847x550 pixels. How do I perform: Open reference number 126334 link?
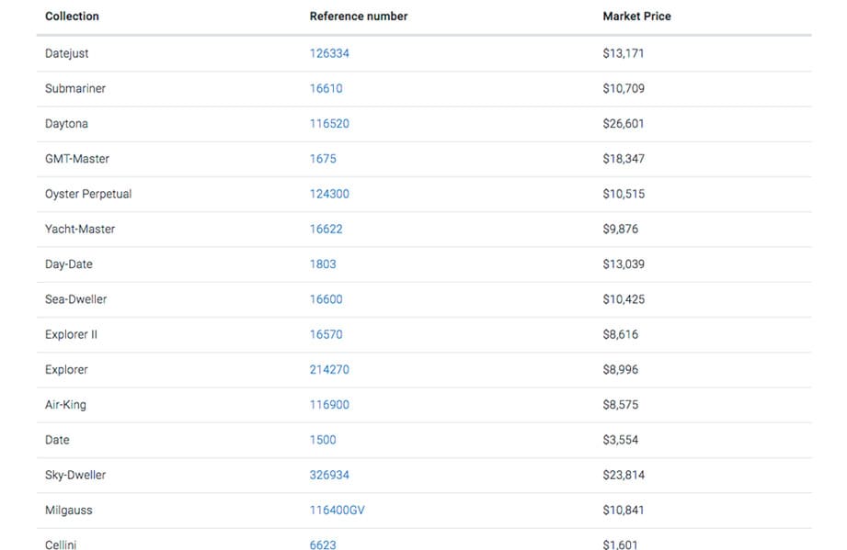329,53
